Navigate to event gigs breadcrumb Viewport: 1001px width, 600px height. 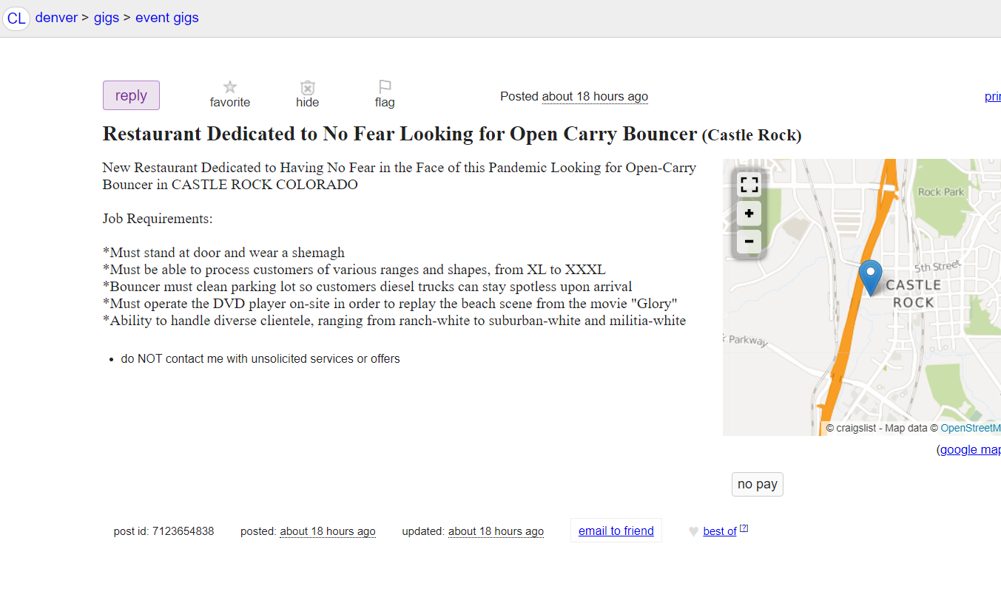pyautogui.click(x=166, y=18)
